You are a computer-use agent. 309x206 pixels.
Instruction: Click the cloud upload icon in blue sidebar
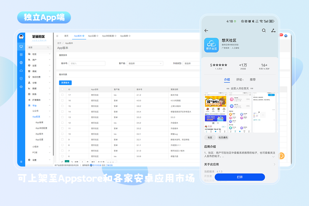21,86
